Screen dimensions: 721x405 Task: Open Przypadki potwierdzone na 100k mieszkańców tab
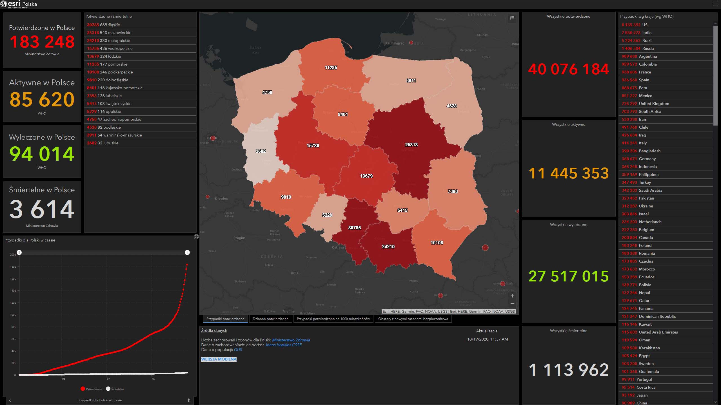[333, 319]
